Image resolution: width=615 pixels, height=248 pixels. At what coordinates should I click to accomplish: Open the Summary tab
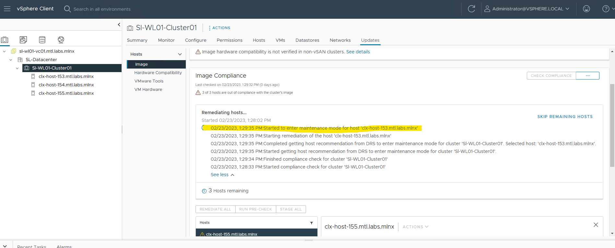137,40
